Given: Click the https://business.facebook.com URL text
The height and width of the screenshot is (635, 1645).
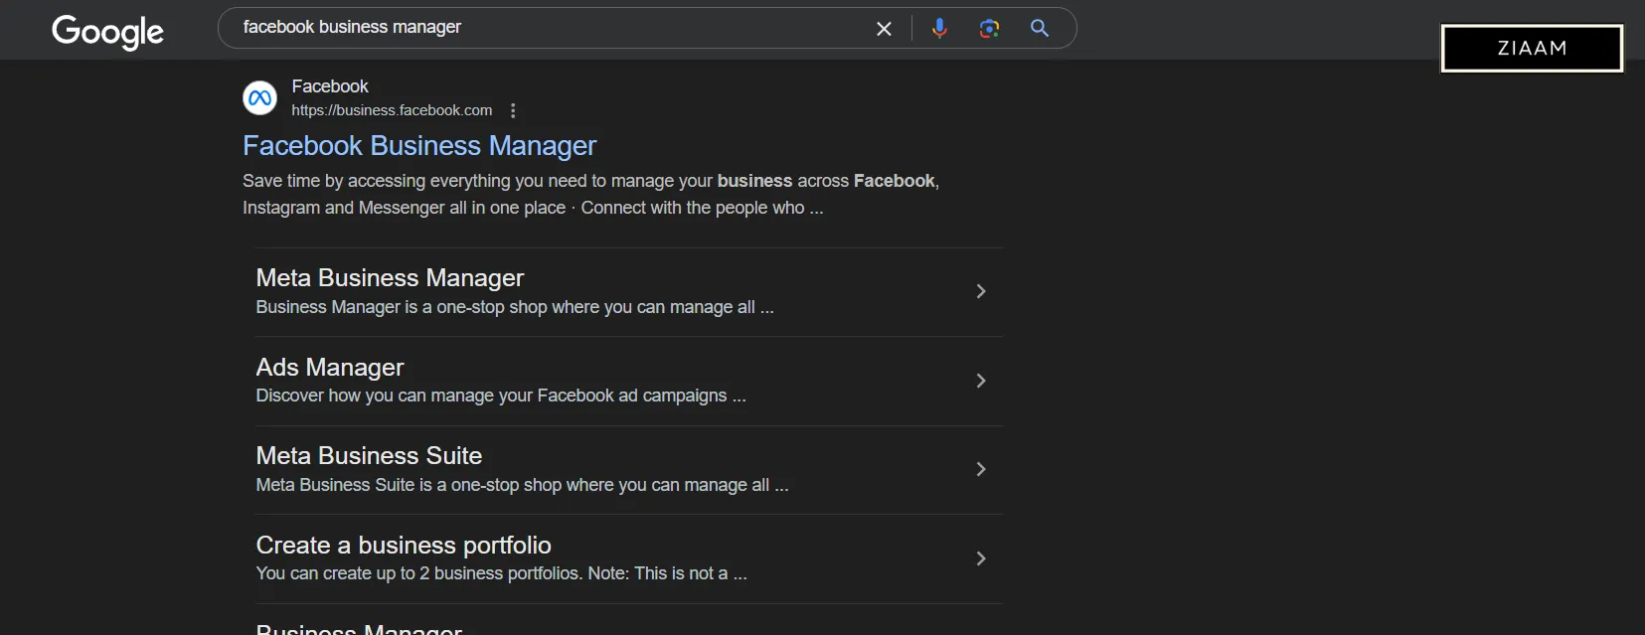Looking at the screenshot, I should [392, 110].
